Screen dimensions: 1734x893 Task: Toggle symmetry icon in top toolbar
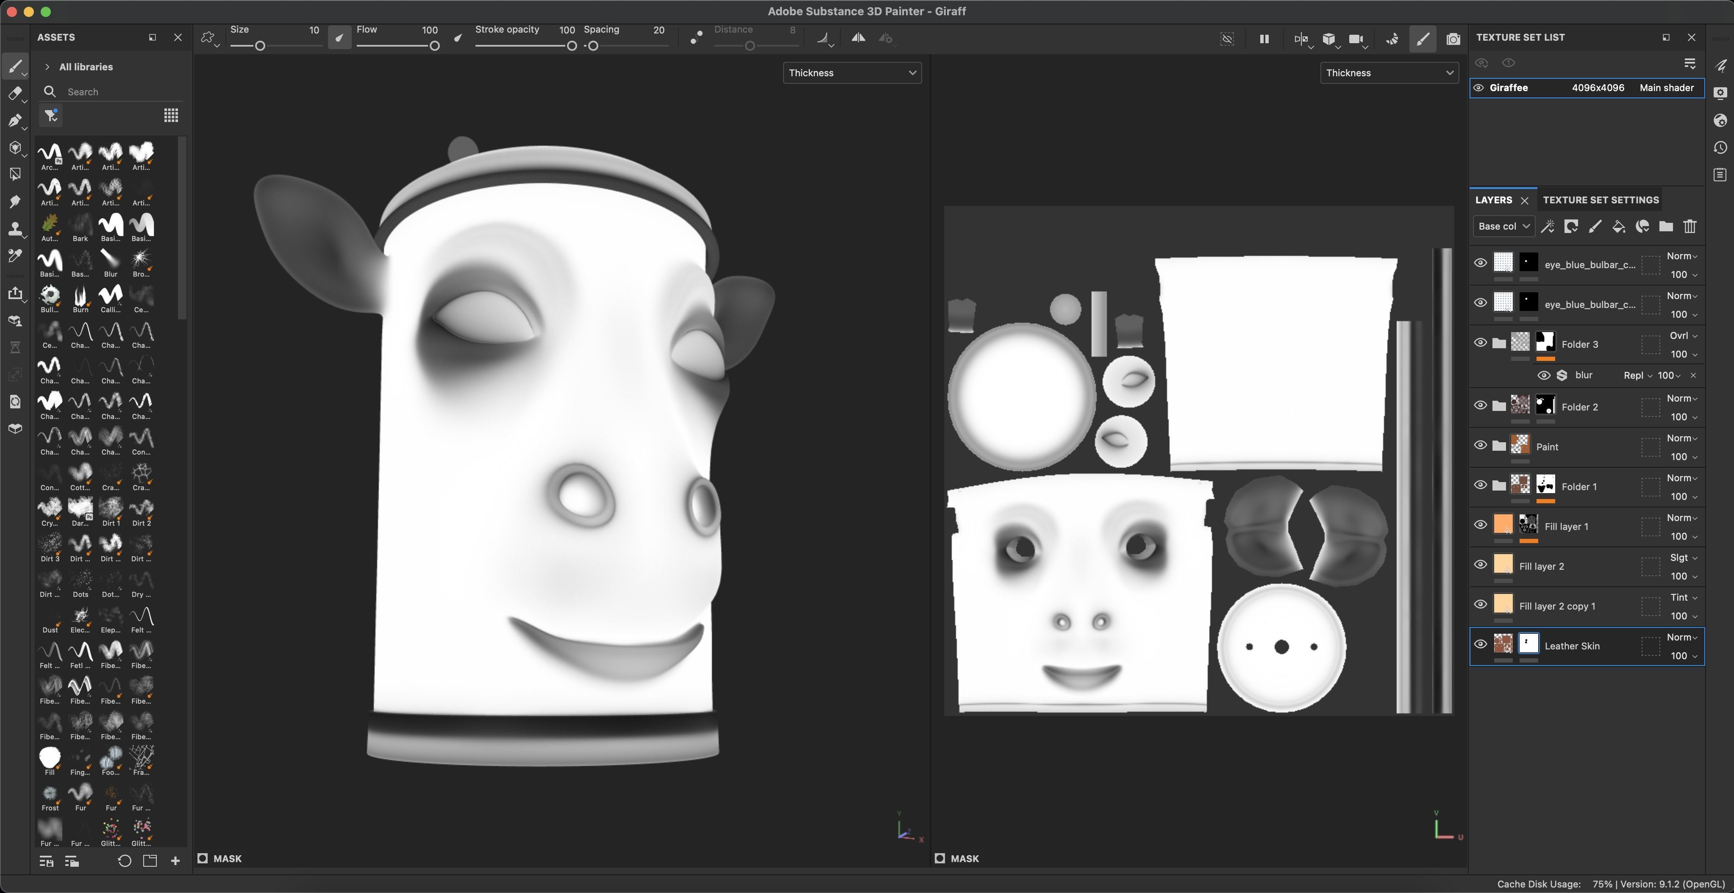click(858, 39)
